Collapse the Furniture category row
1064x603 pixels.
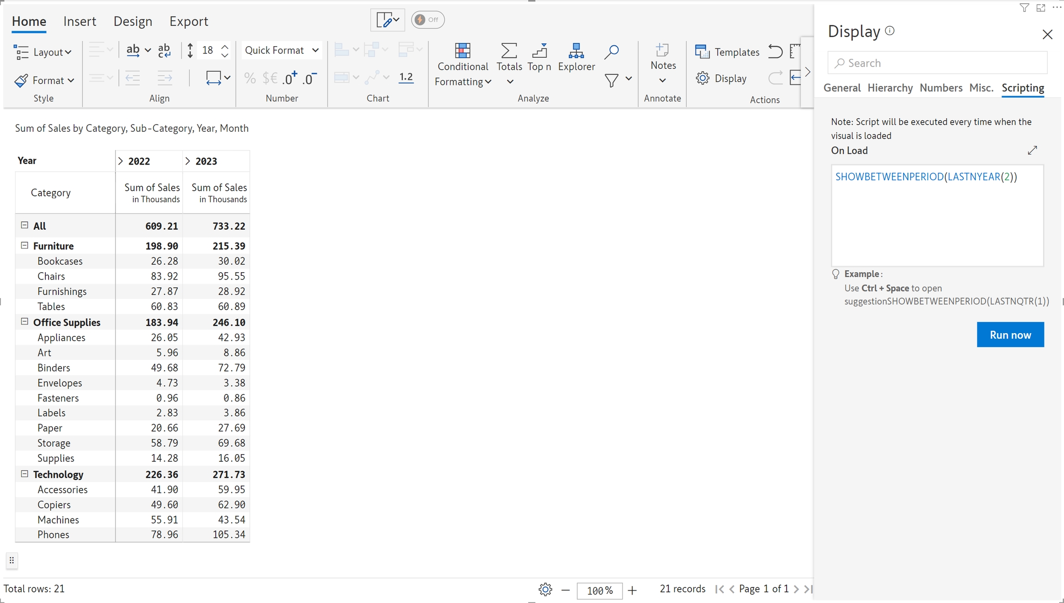click(24, 245)
